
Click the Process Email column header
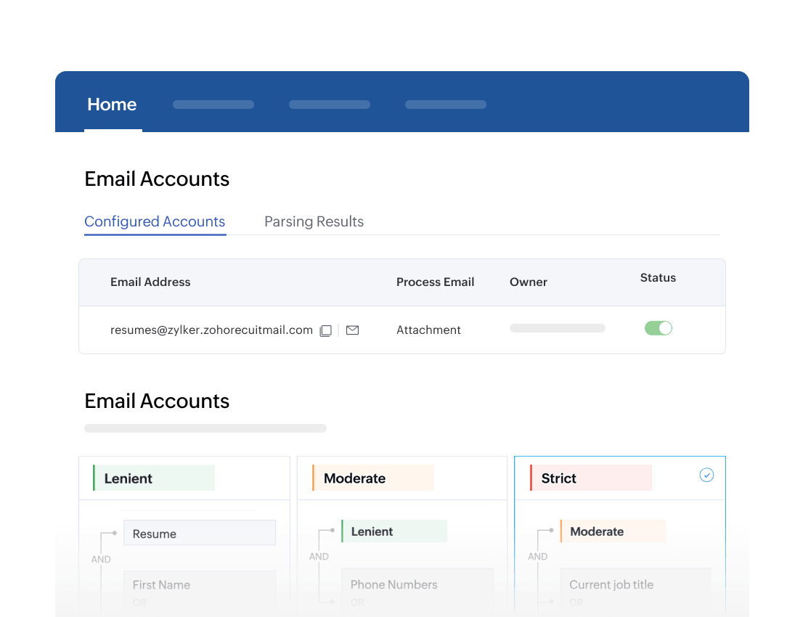[x=435, y=282]
